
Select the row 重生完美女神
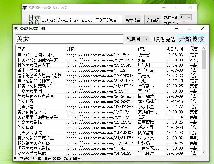(x=108, y=70)
